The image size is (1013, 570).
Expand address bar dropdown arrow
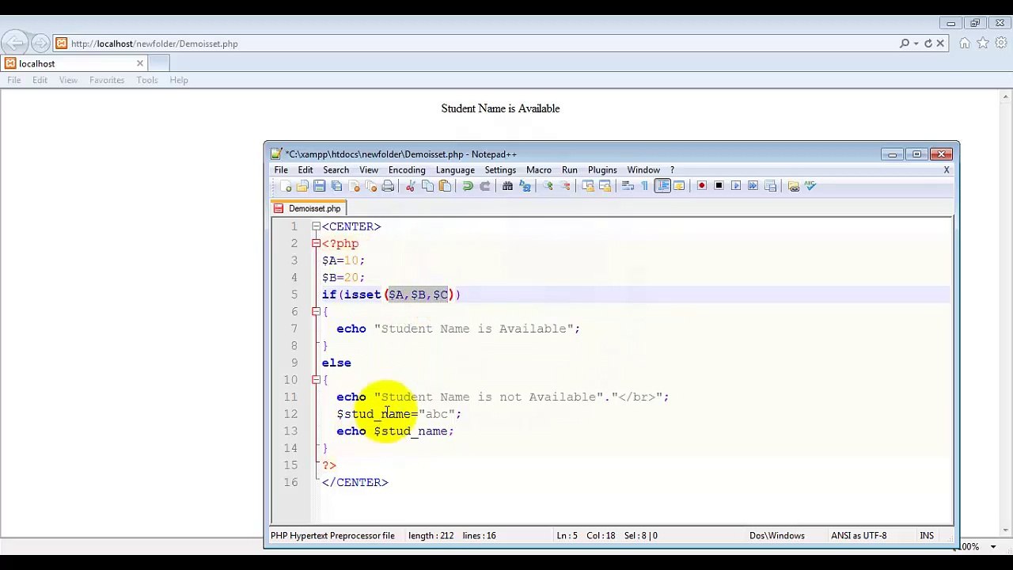coord(916,44)
